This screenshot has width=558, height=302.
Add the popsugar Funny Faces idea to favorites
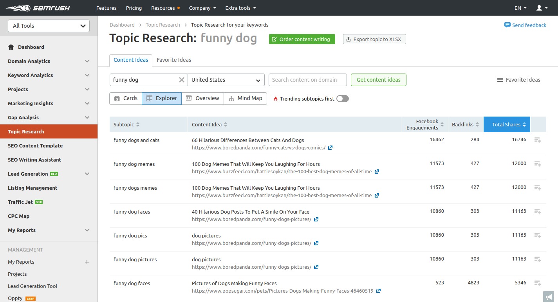pyautogui.click(x=537, y=283)
